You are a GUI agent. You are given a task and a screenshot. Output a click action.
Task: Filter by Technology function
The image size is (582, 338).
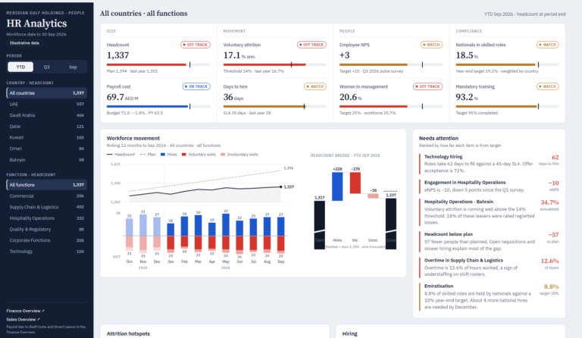coord(47,252)
